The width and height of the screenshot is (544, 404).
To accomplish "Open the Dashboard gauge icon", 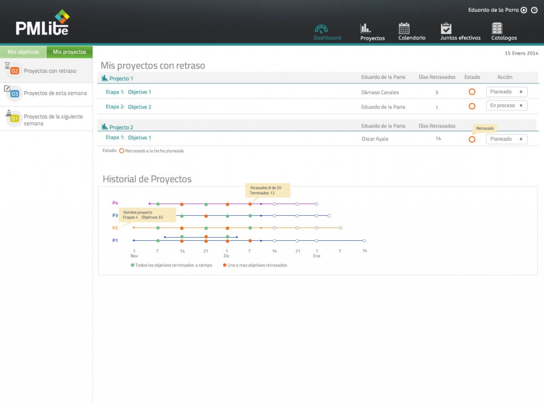I will [x=321, y=29].
